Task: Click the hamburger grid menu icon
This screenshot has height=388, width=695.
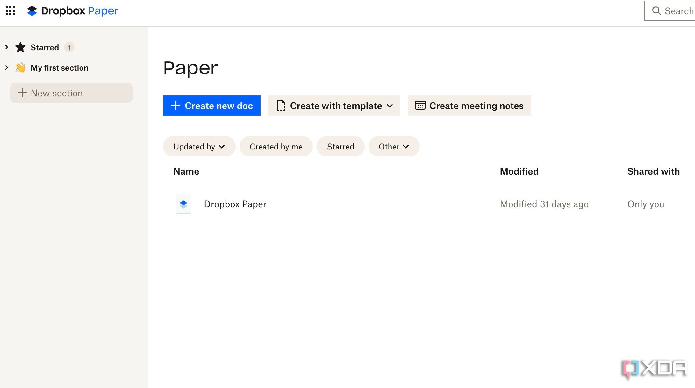Action: click(10, 10)
